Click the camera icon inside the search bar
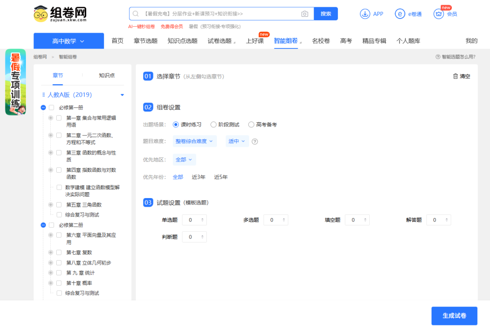 (304, 14)
